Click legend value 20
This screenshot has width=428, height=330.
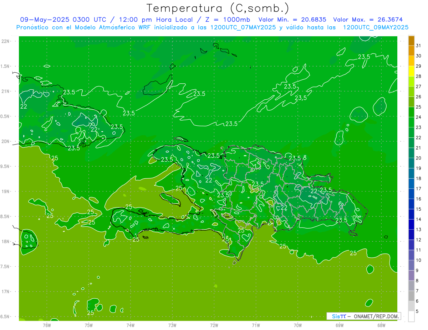coord(419,158)
